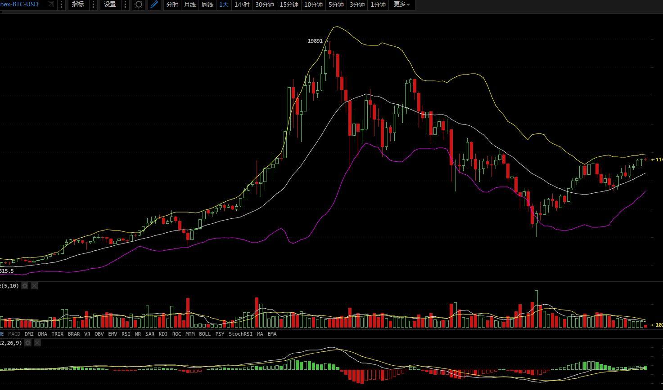Viewport: 663px width, 390px height.
Task: Select the 1天 daily timeframe
Action: click(x=224, y=4)
